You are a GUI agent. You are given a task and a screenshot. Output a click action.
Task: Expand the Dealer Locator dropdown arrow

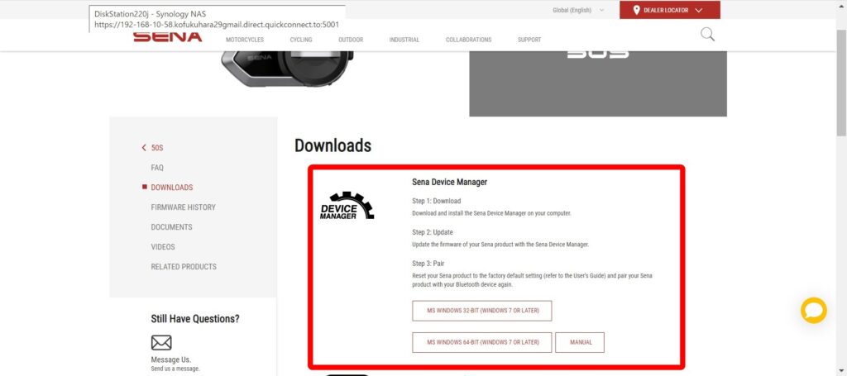coord(698,10)
